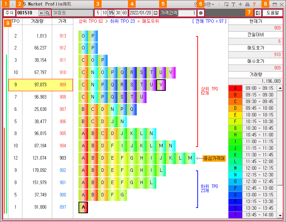This screenshot has width=286, height=222.
Task: Click the 매도호가 value 910
Action: click(277, 55)
